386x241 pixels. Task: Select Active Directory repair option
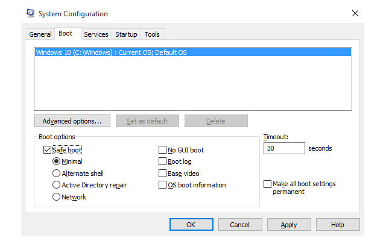click(56, 185)
